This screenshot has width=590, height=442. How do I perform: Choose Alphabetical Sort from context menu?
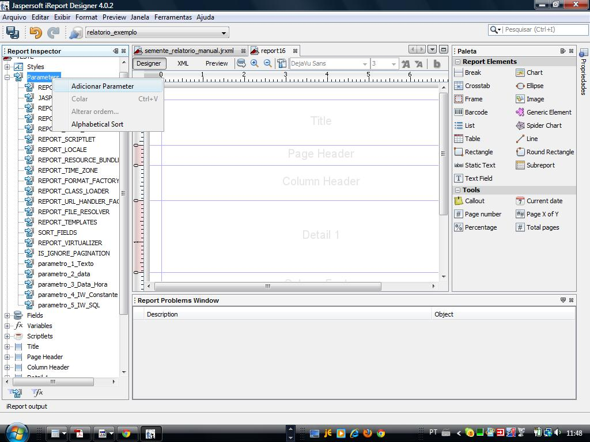(x=108, y=124)
